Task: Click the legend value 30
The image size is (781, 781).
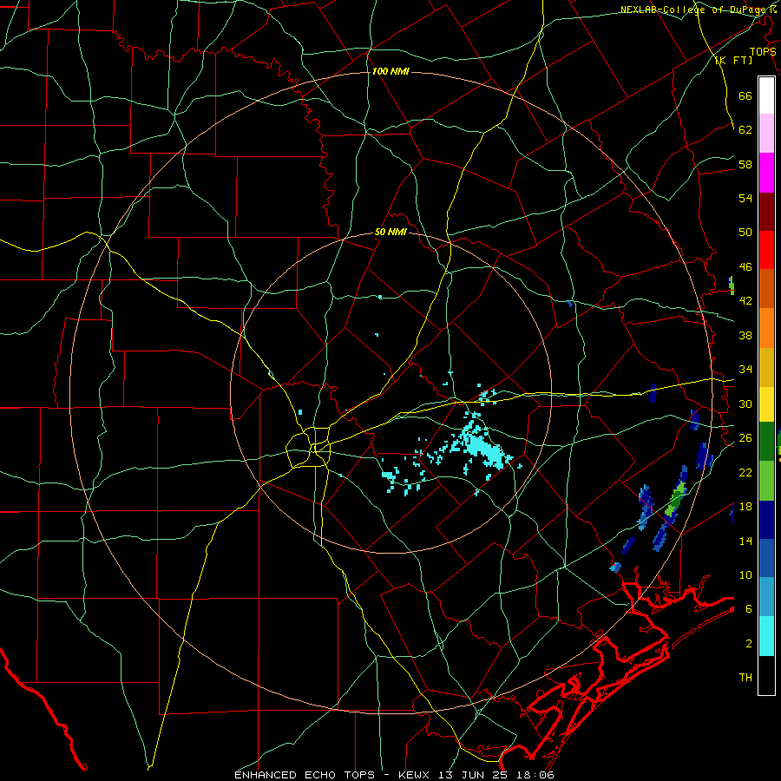Action: 745,404
